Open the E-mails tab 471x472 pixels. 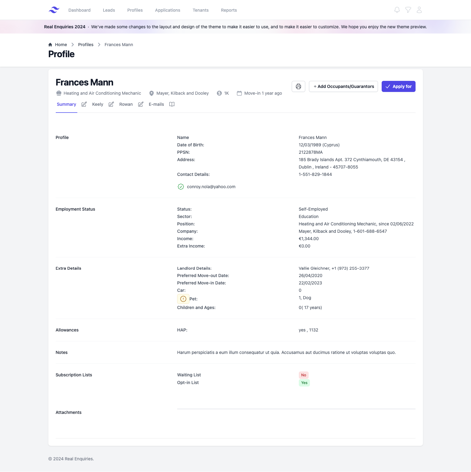tap(156, 104)
